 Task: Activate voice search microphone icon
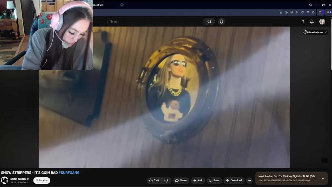pos(222,22)
